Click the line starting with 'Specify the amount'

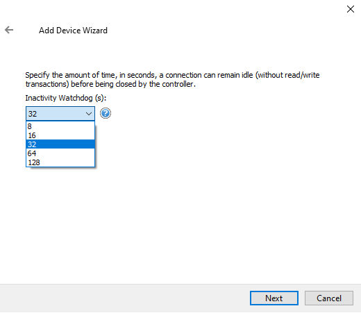pyautogui.click(x=172, y=75)
